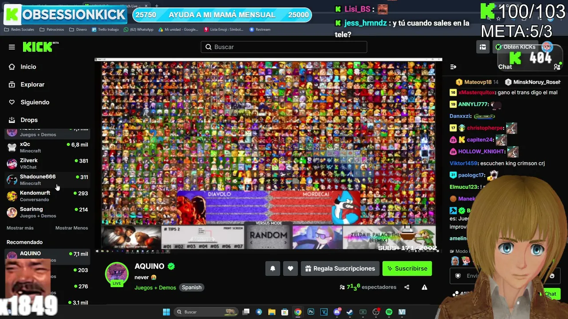Open Photoshop from the taskbar
The width and height of the screenshot is (568, 319).
pyautogui.click(x=311, y=312)
